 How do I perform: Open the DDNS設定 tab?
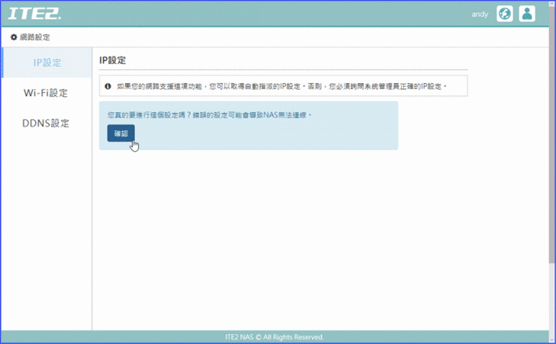click(x=46, y=124)
